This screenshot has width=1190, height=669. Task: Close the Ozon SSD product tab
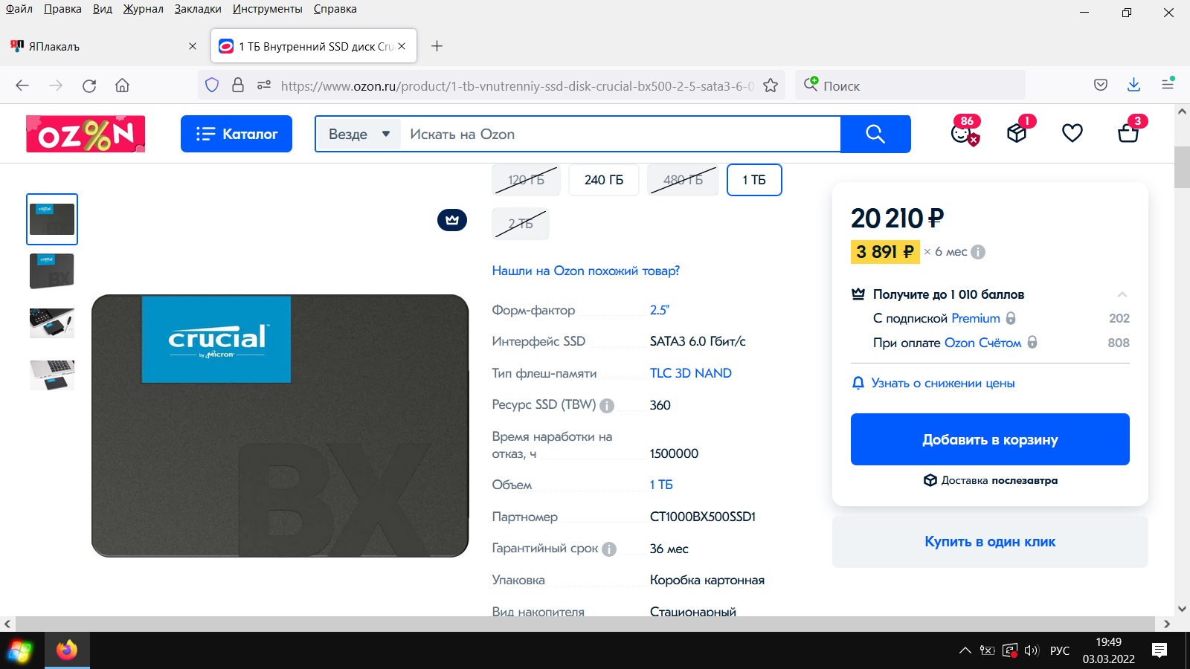click(x=402, y=46)
